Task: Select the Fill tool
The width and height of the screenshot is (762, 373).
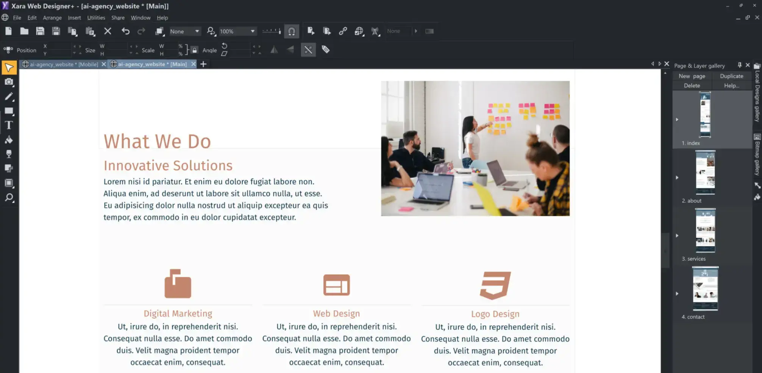Action: tap(9, 140)
